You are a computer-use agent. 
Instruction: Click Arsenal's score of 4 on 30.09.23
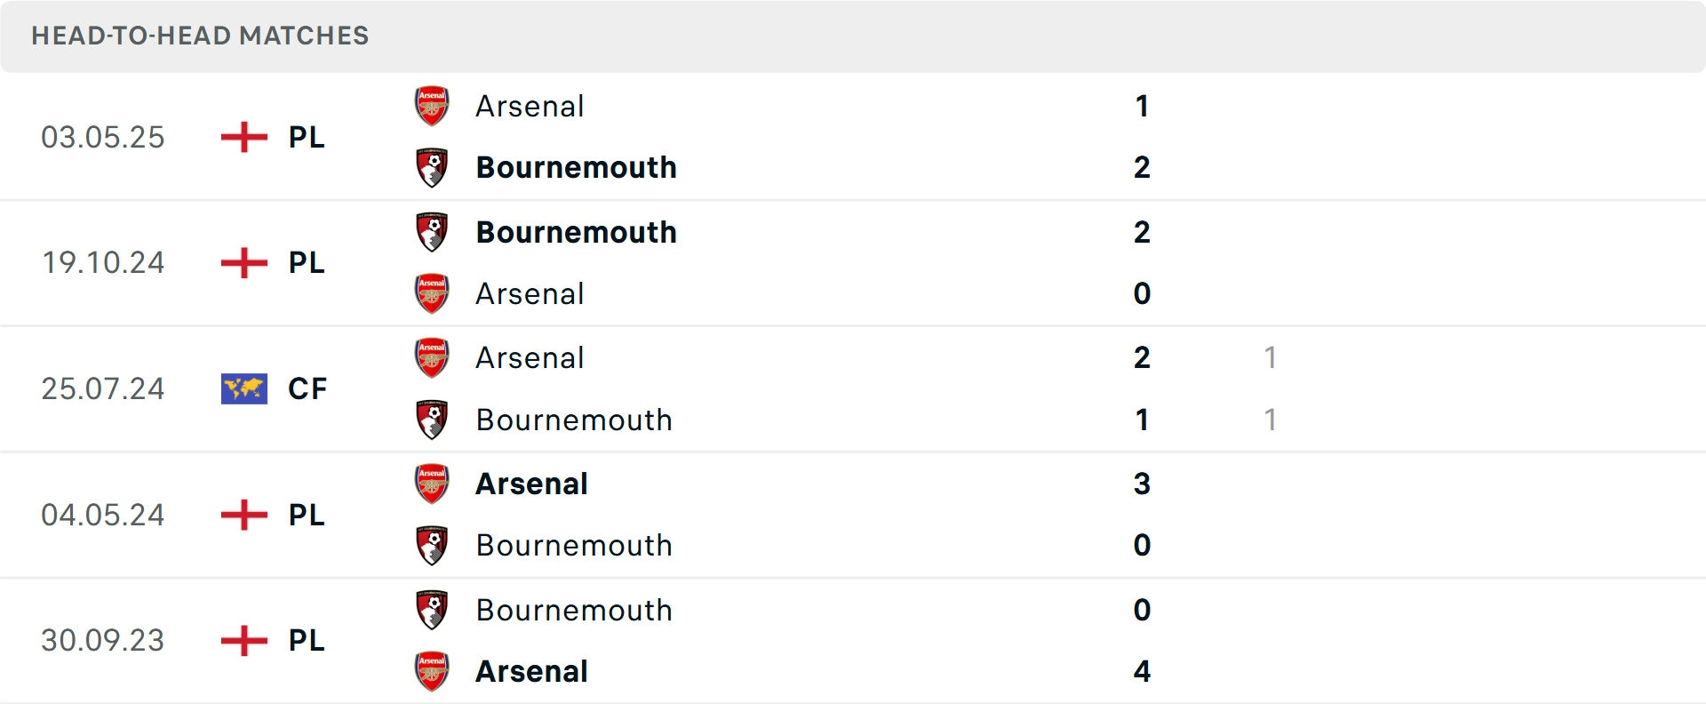pyautogui.click(x=1142, y=671)
